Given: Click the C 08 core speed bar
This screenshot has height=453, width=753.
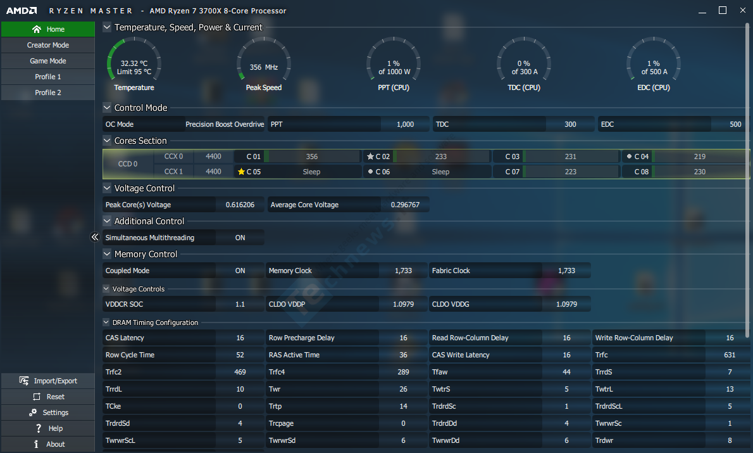Looking at the screenshot, I should [700, 172].
